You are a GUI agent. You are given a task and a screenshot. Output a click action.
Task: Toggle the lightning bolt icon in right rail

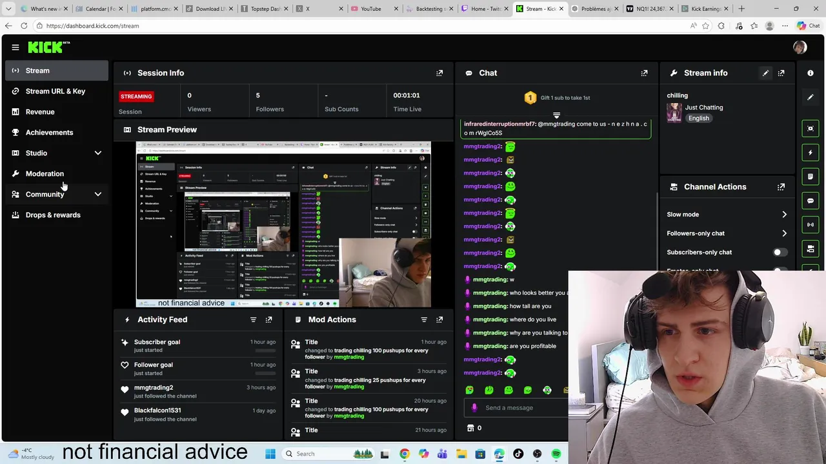click(x=811, y=153)
